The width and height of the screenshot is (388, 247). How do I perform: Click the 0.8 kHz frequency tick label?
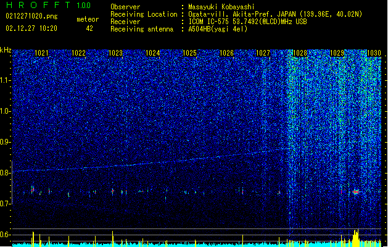6,173
